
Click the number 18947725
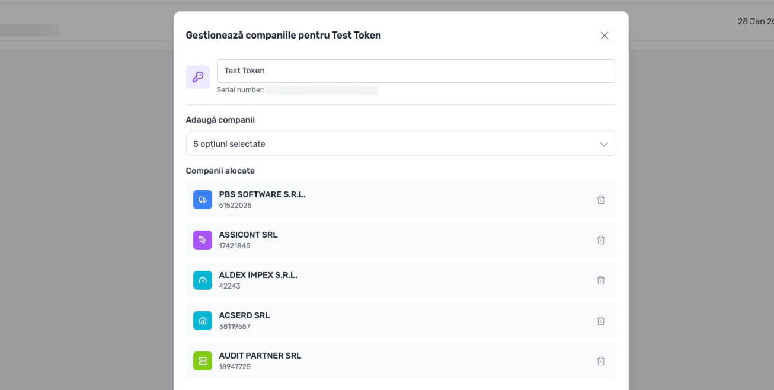point(235,367)
